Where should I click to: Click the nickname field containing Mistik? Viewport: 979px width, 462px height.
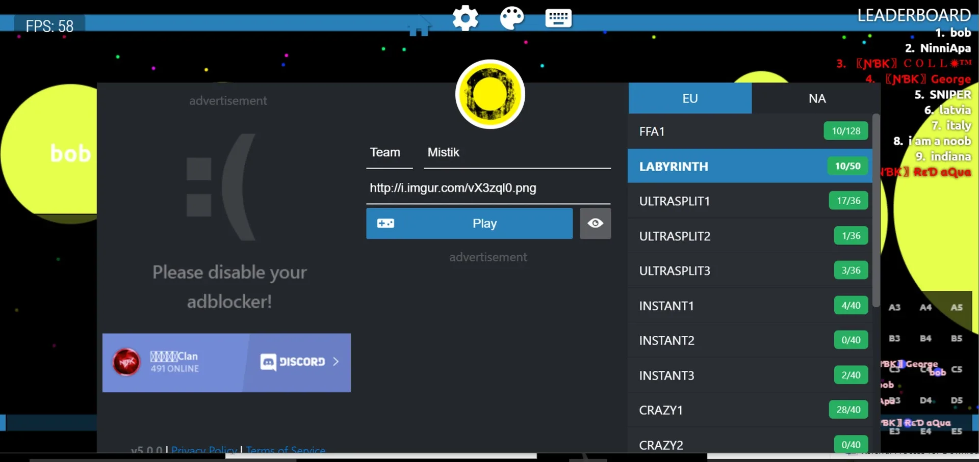tap(517, 153)
